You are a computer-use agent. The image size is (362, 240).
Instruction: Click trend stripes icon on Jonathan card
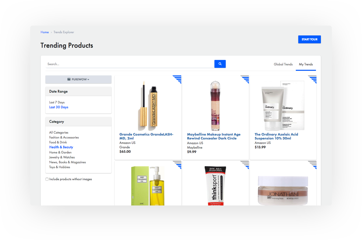[x=313, y=165]
